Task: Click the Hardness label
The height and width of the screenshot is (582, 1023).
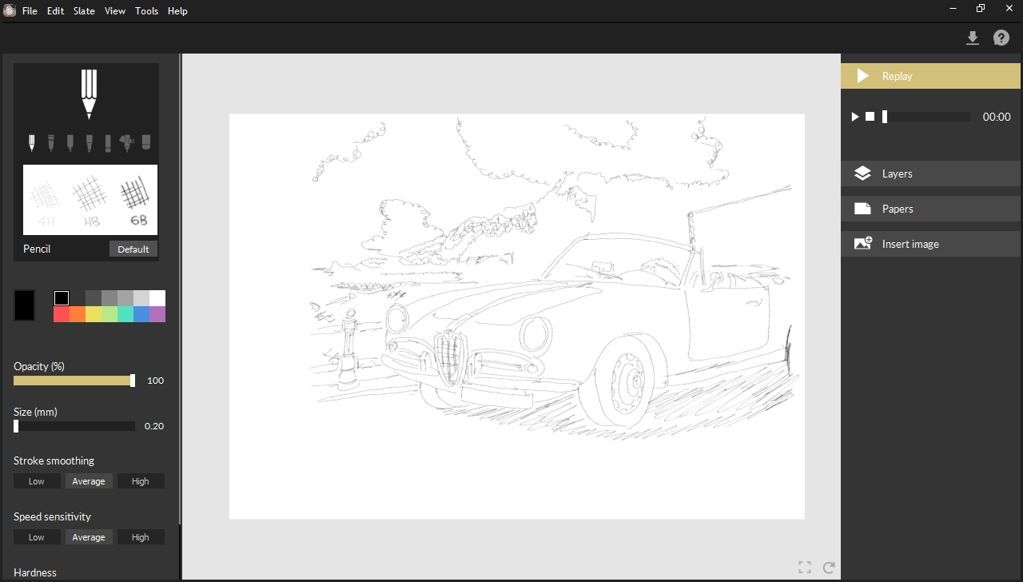Action: [35, 572]
